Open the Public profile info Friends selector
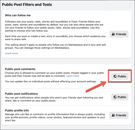The image size is (135, 130). click(x=119, y=115)
